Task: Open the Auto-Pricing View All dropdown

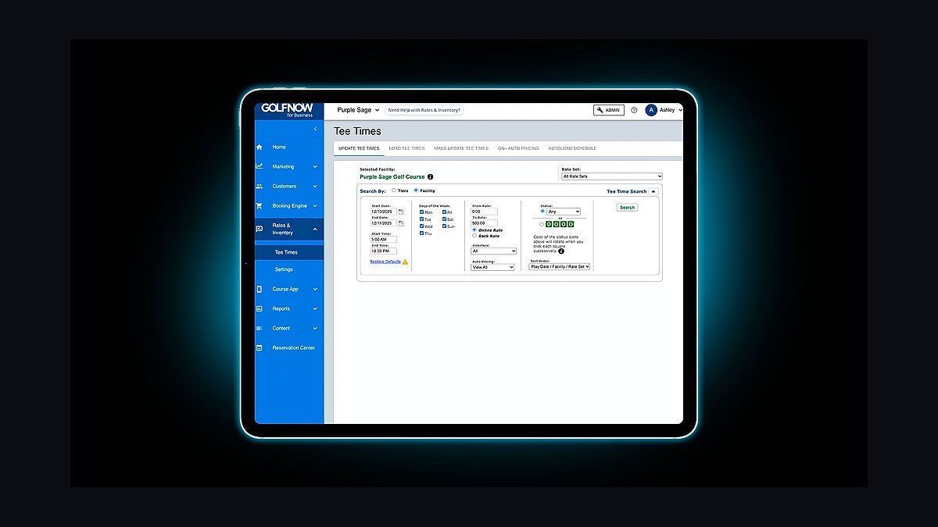Action: click(492, 267)
